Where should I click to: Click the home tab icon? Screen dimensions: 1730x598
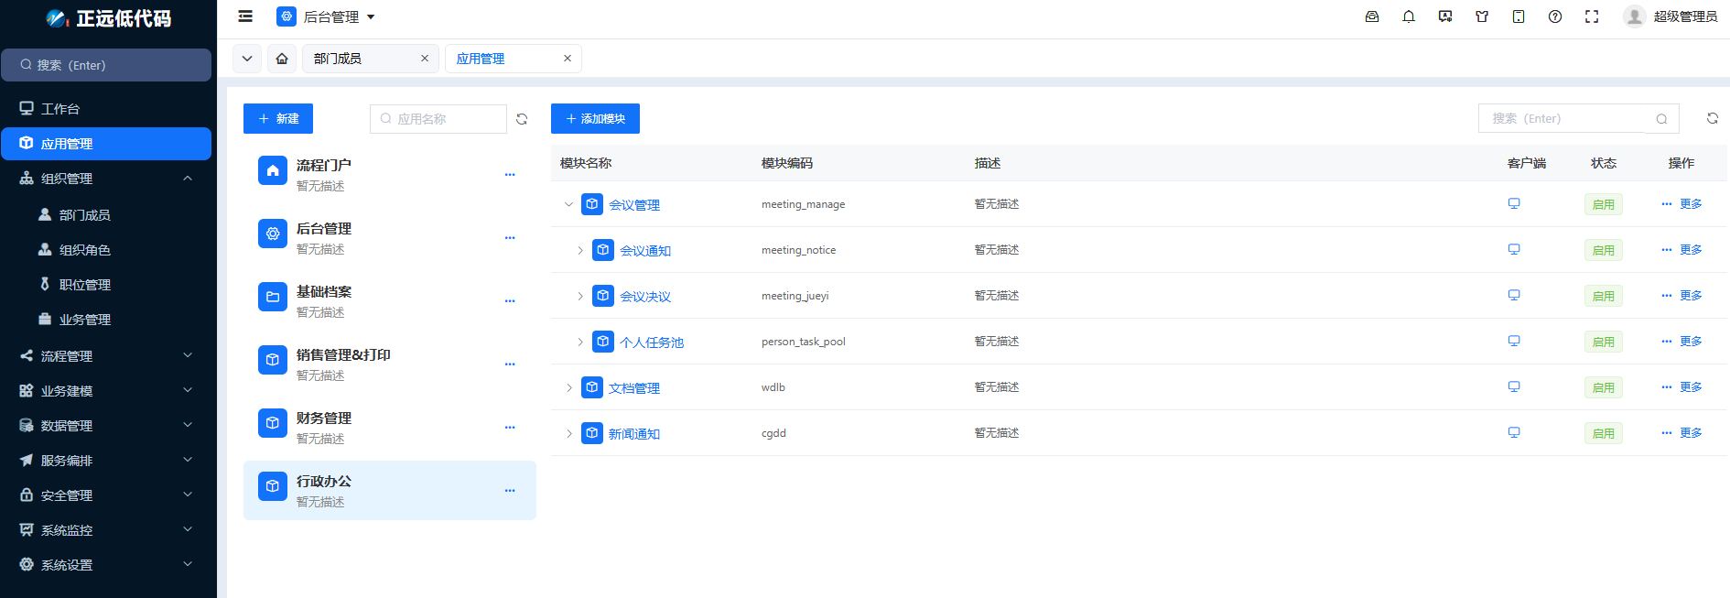[282, 59]
